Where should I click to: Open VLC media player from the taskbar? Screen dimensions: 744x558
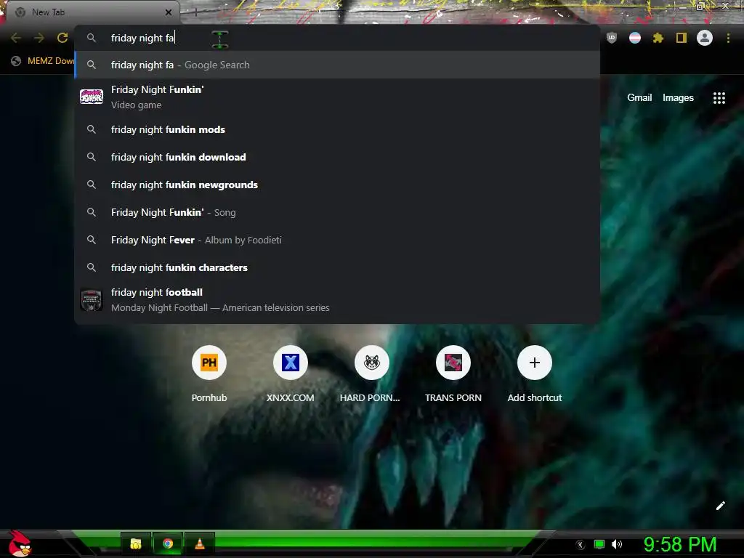click(200, 543)
